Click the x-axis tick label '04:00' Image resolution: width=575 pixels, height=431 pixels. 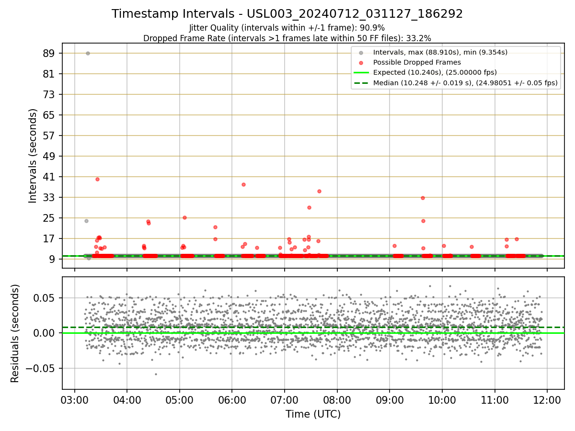pyautogui.click(x=127, y=400)
